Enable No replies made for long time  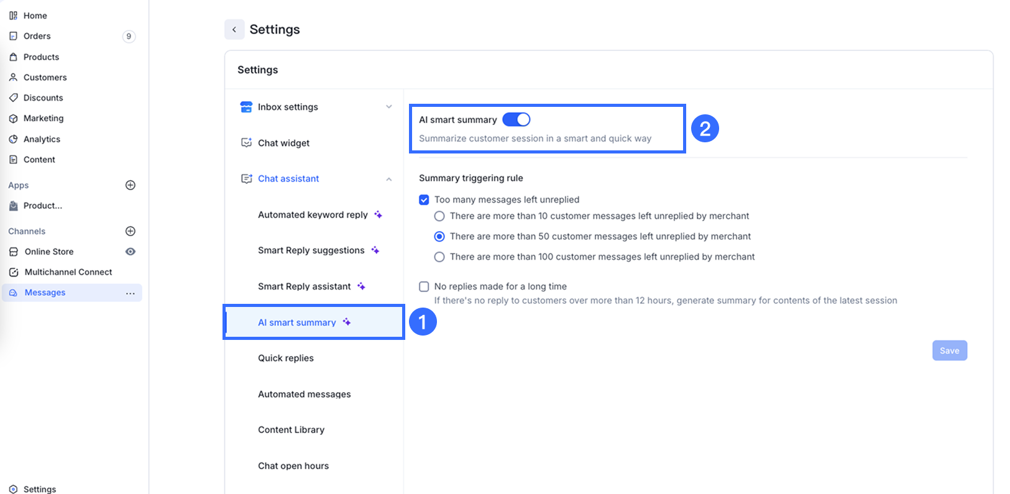pyautogui.click(x=424, y=286)
